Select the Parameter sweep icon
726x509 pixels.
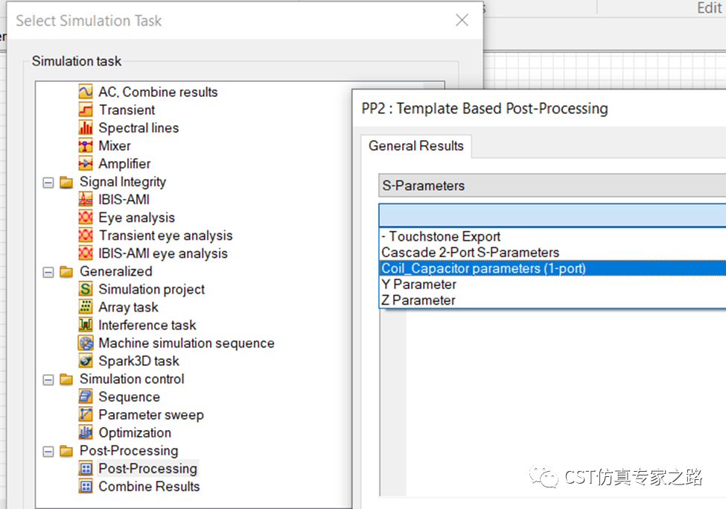point(86,414)
